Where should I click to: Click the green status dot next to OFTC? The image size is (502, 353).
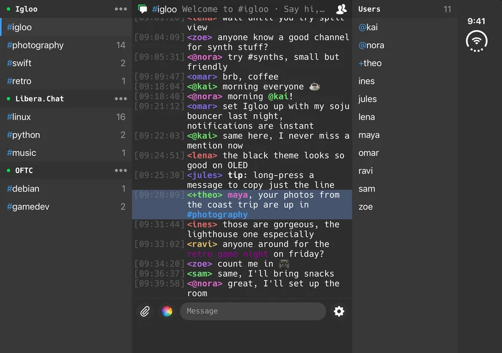[8, 171]
